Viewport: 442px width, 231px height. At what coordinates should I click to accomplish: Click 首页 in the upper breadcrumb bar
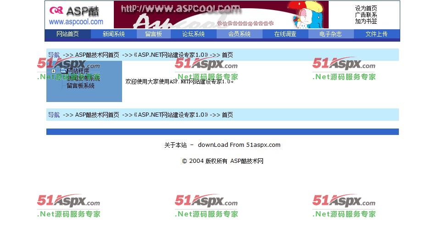(x=227, y=55)
